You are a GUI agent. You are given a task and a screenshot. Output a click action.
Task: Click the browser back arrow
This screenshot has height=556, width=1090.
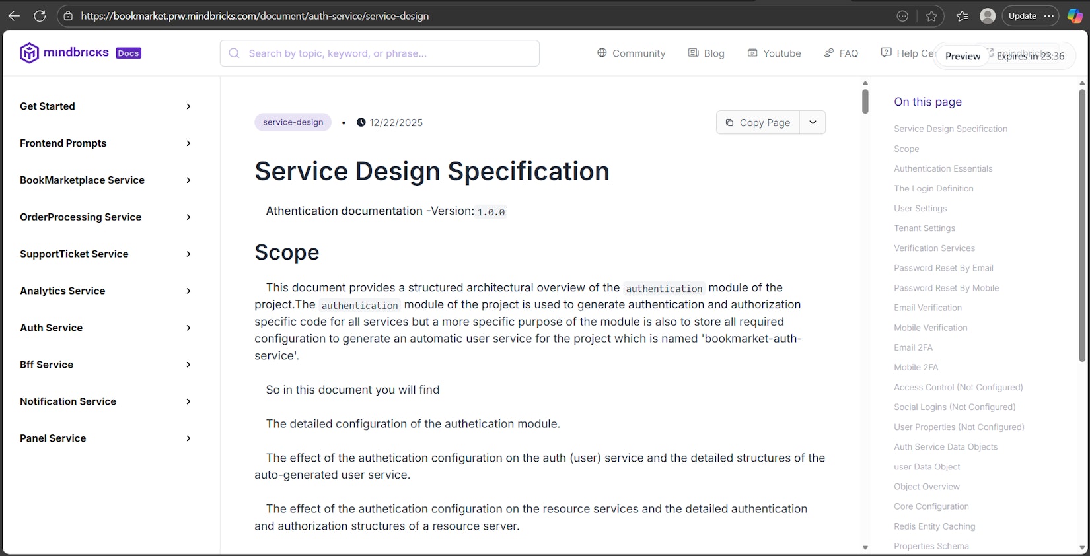click(x=14, y=16)
